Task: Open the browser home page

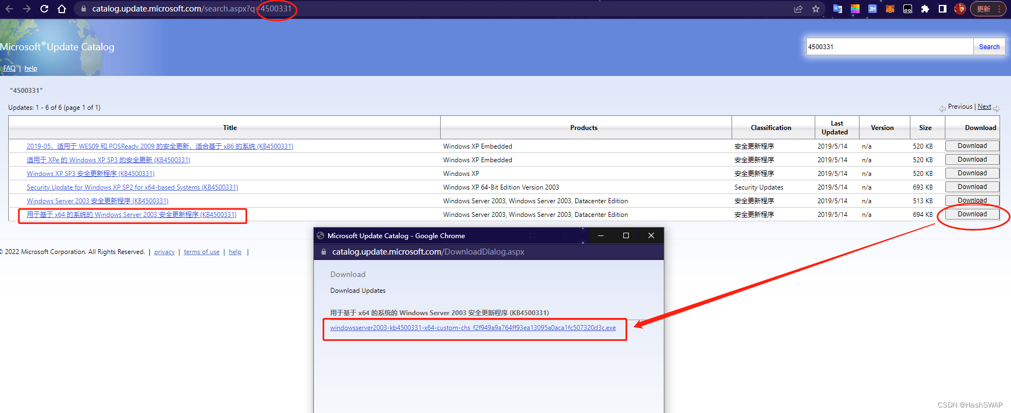Action: tap(62, 9)
